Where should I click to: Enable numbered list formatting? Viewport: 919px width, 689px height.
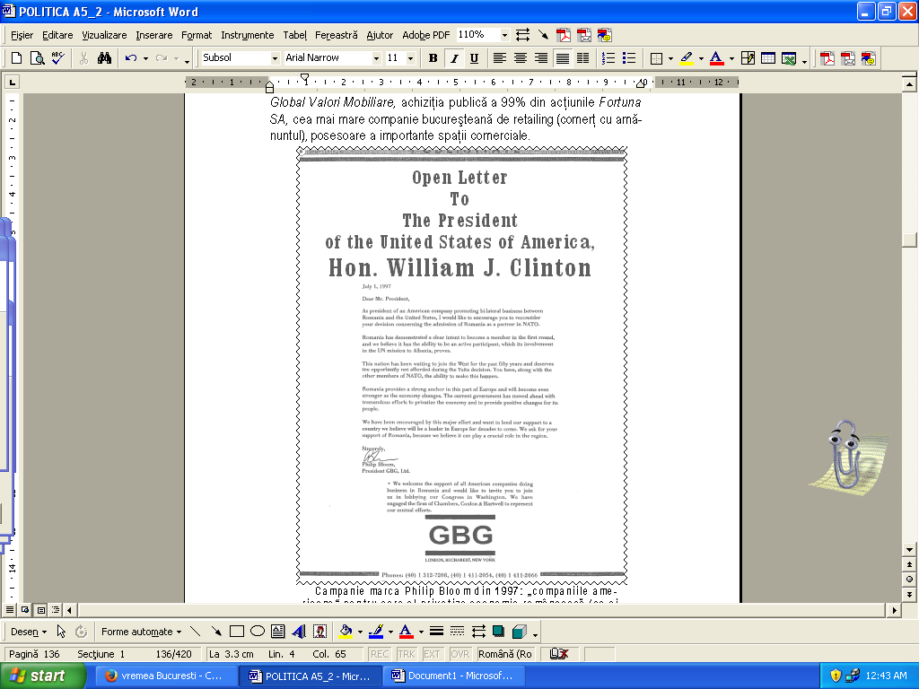coord(608,58)
